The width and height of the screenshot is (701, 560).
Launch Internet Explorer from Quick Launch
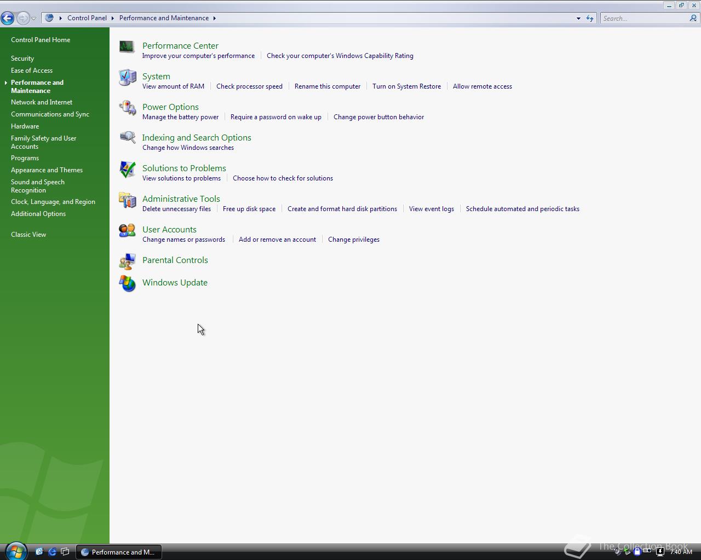click(53, 552)
